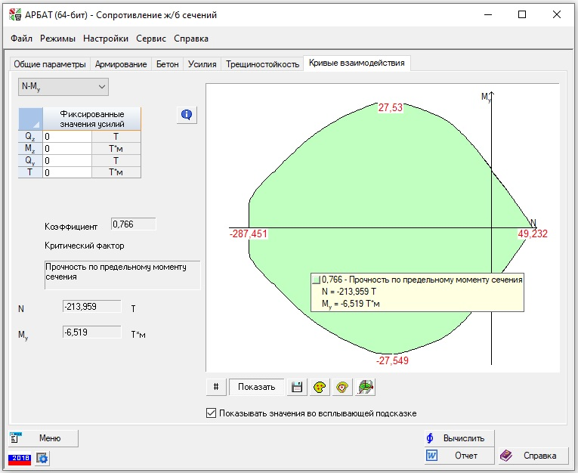
Task: Click the Отчет report button
Action: click(458, 456)
